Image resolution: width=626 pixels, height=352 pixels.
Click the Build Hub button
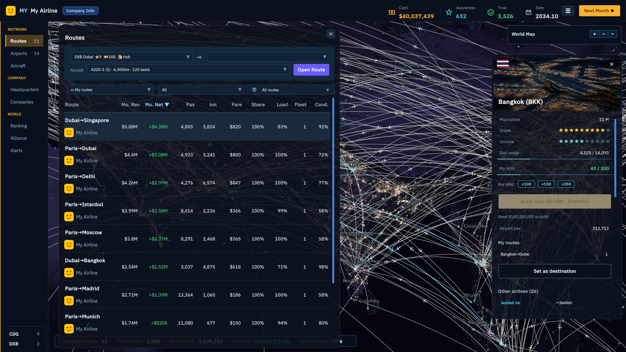(555, 201)
